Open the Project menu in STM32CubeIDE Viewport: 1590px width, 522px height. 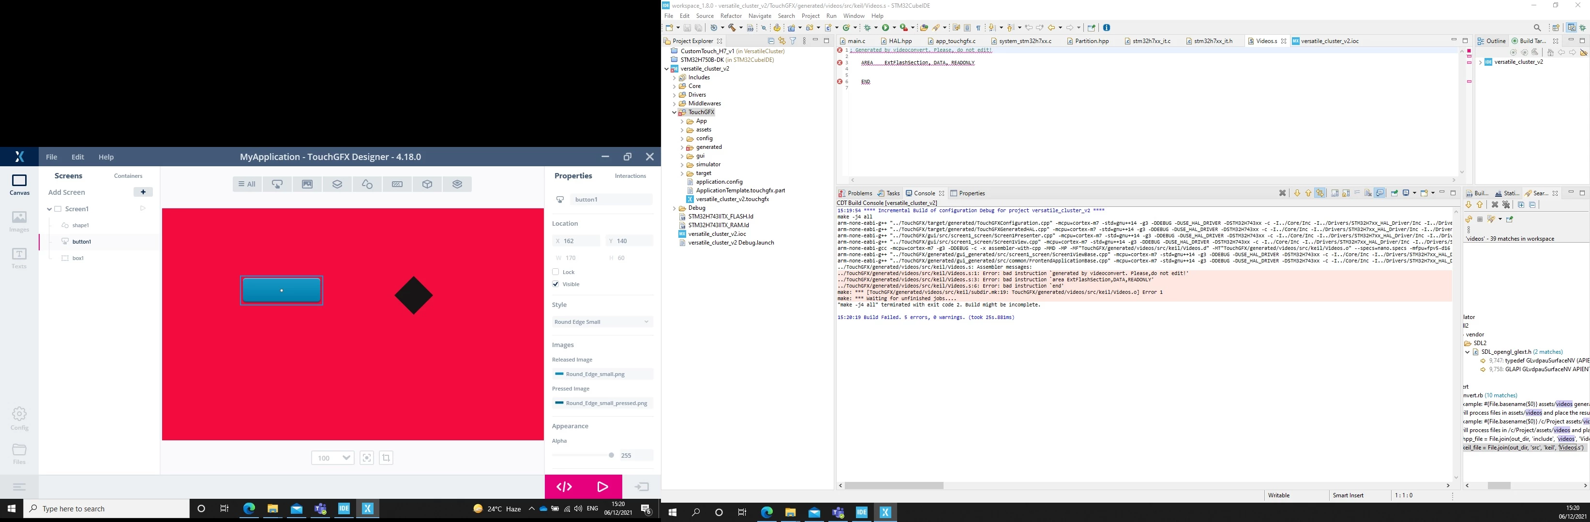[x=810, y=16]
